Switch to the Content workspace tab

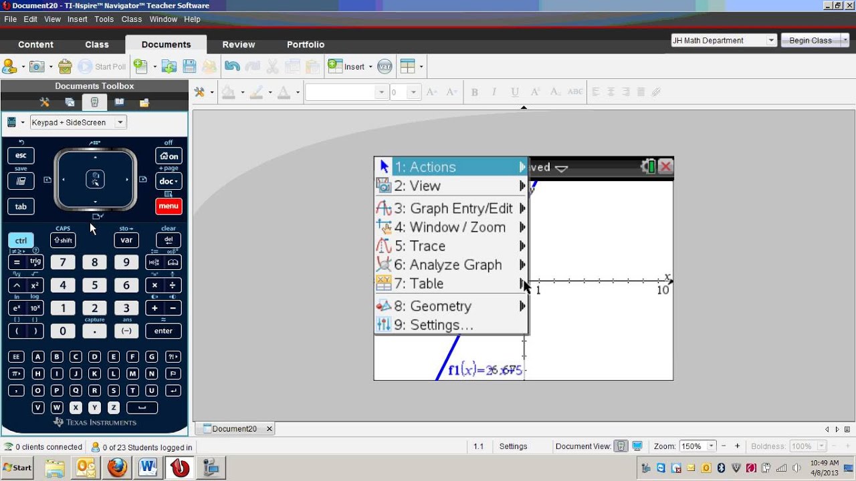pyautogui.click(x=35, y=44)
